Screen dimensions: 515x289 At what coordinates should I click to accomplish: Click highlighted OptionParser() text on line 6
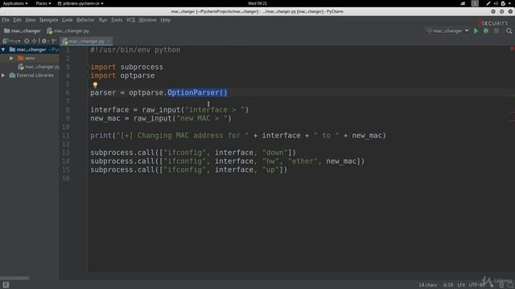click(x=197, y=92)
